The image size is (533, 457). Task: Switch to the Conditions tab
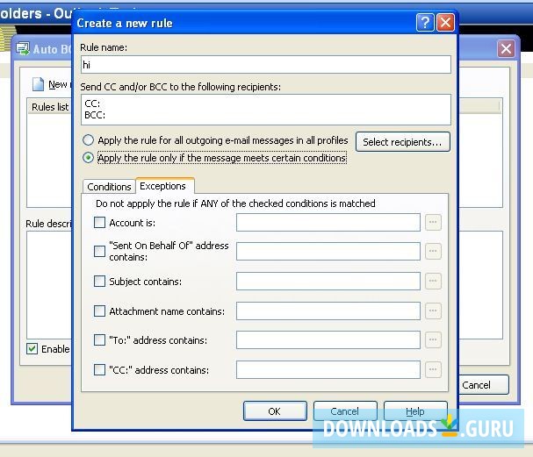[109, 187]
